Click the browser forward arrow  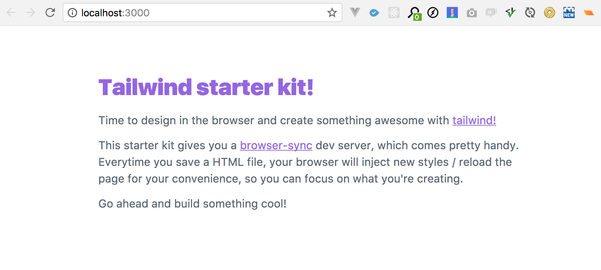coord(31,13)
